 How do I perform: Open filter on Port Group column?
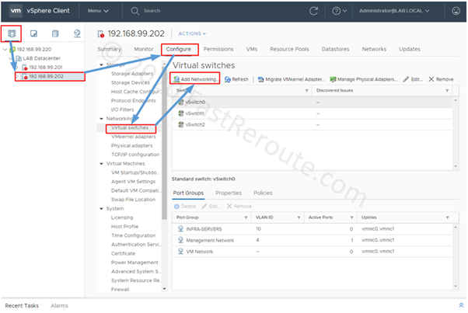[246, 217]
